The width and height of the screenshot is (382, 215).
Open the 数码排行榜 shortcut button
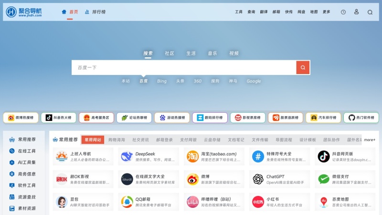pyautogui.click(x=210, y=118)
